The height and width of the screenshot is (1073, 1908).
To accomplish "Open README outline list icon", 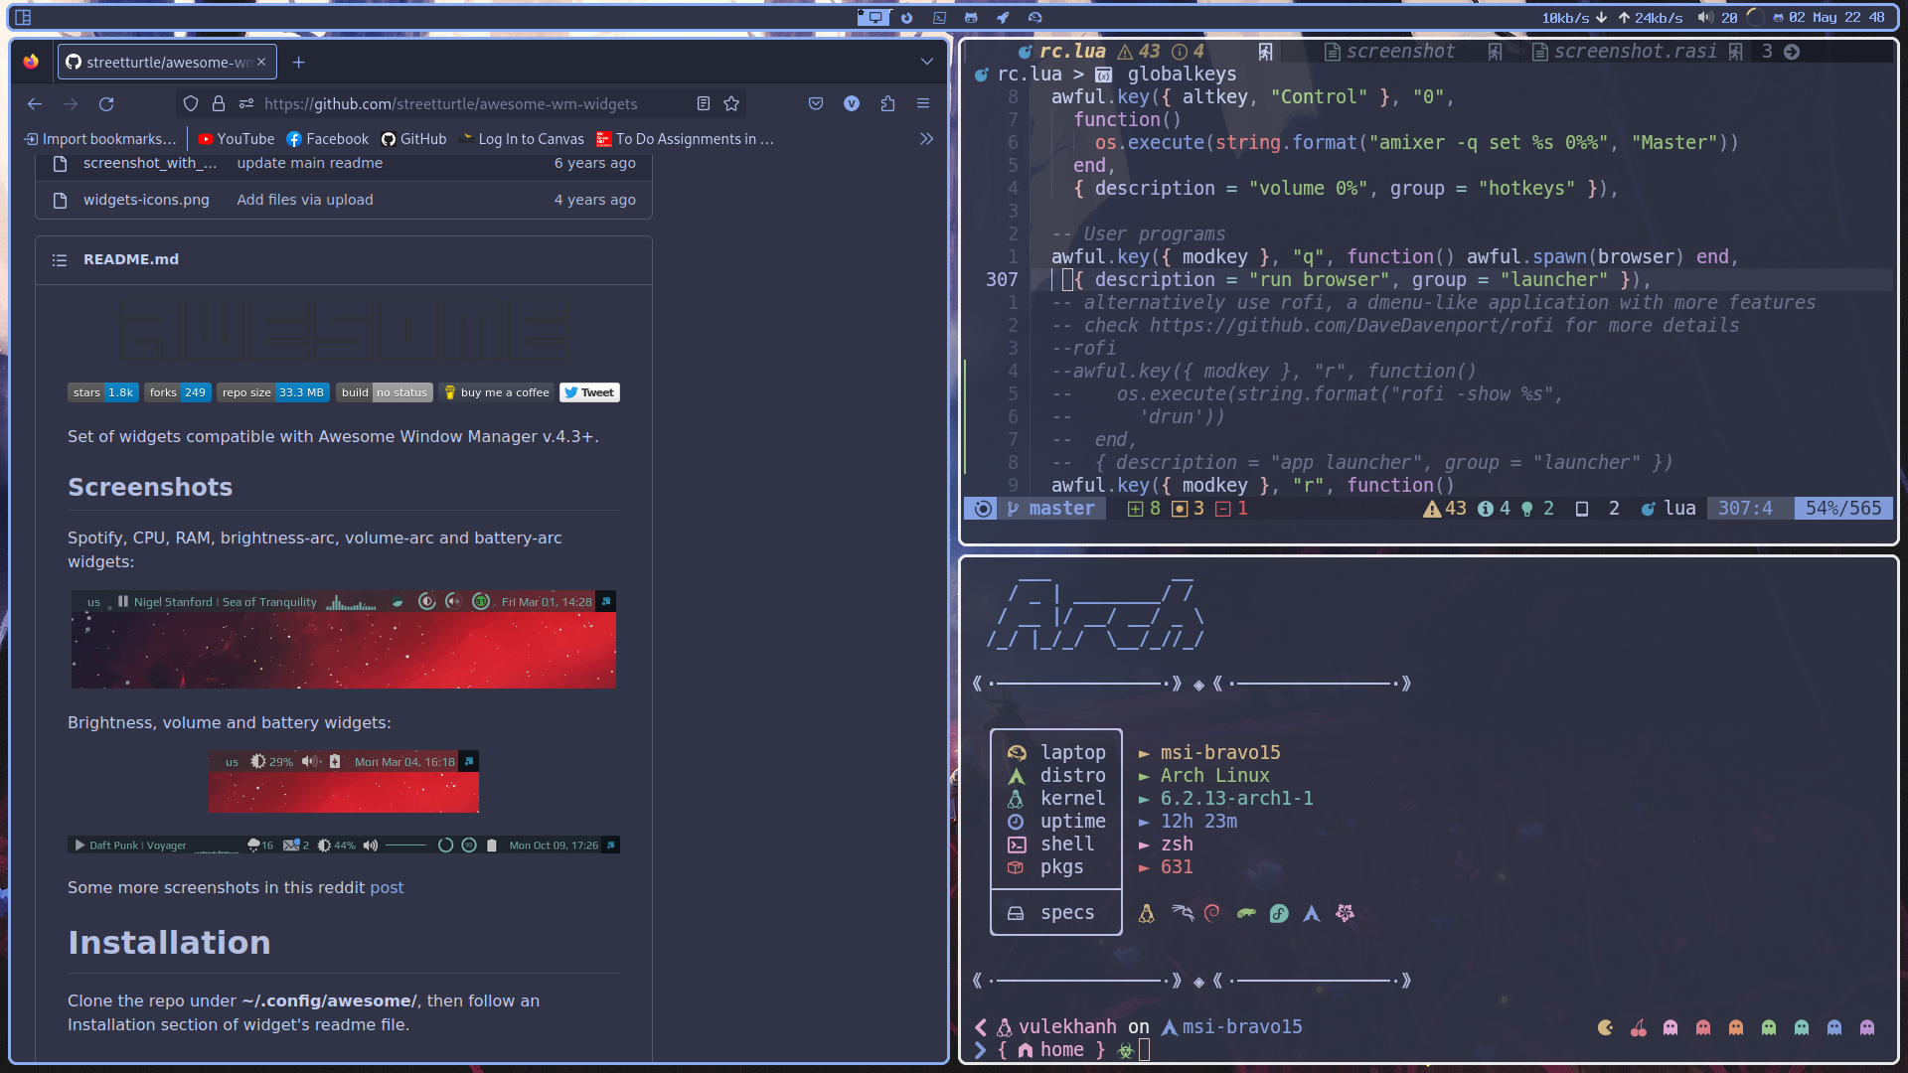I will pyautogui.click(x=60, y=259).
